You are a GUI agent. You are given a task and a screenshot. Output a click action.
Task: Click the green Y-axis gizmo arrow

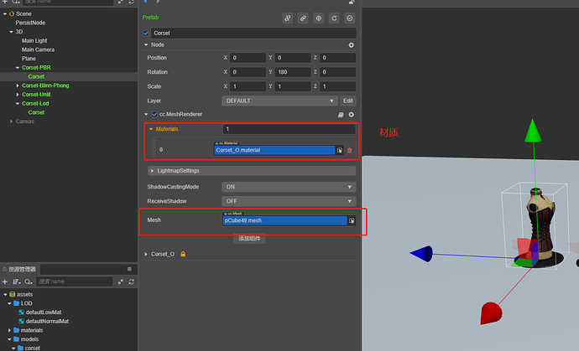533,132
